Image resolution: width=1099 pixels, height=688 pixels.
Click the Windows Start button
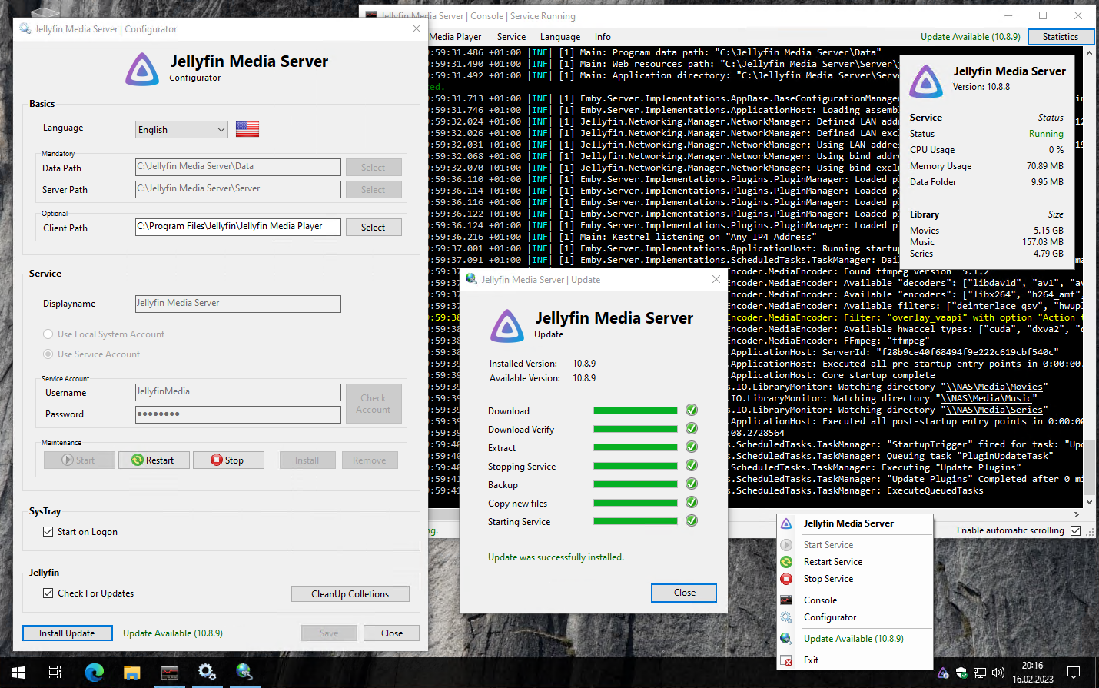(x=18, y=673)
